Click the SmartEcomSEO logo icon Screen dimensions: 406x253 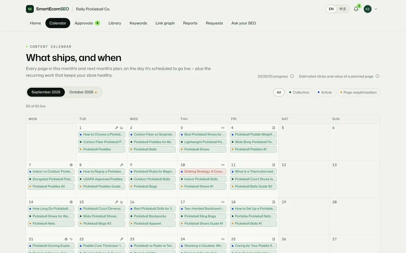pyautogui.click(x=30, y=9)
